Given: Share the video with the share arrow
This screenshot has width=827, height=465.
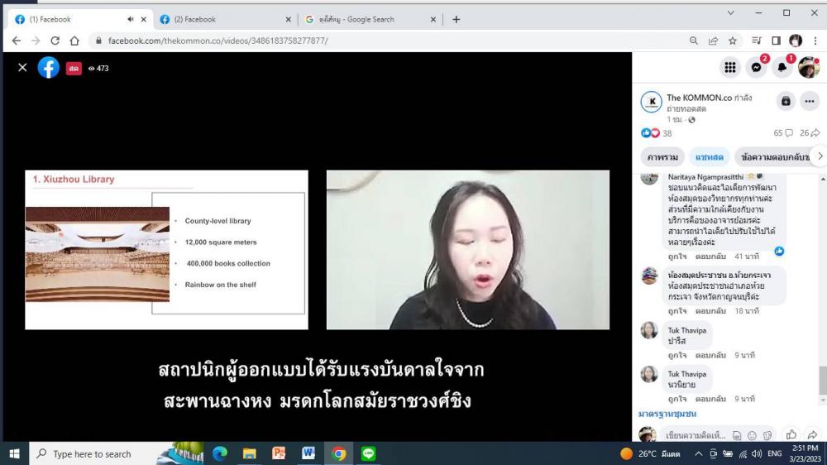Looking at the screenshot, I should 813,434.
